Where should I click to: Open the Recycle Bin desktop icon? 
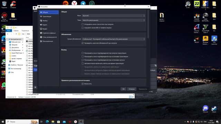click(x=4, y=4)
